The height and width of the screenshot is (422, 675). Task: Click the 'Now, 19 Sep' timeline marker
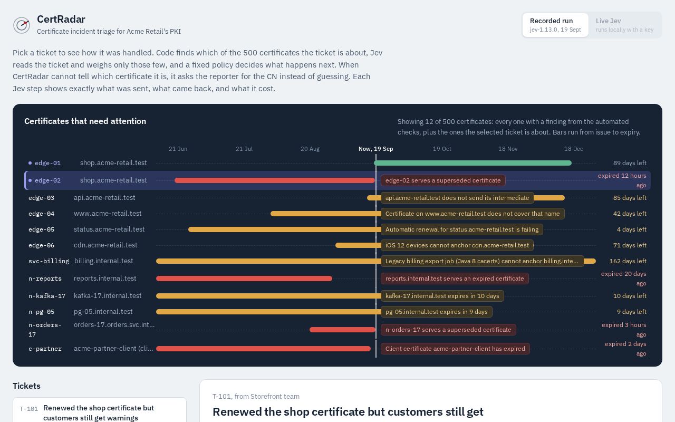tap(375, 149)
